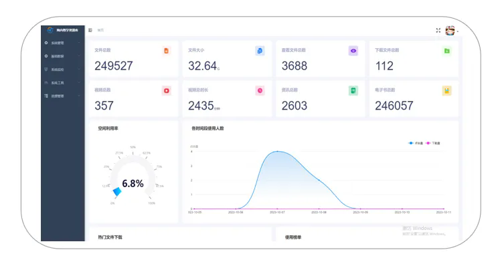Click the green download folder icon beside 112
The width and height of the screenshot is (494, 260).
pyautogui.click(x=446, y=51)
